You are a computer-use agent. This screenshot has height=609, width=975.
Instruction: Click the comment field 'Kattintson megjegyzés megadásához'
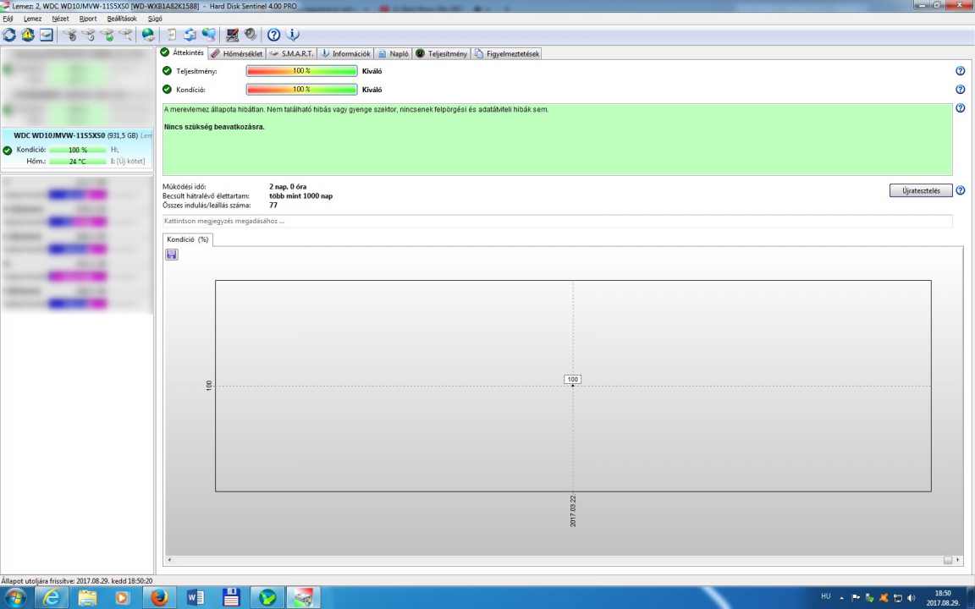(557, 221)
